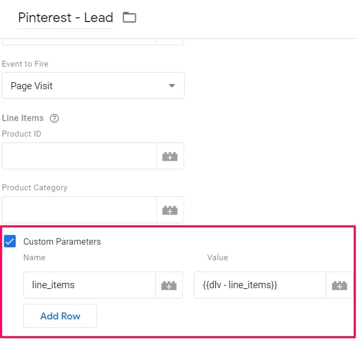Edit the {{dlv - line_items}} value field
The height and width of the screenshot is (342, 358).
point(260,285)
